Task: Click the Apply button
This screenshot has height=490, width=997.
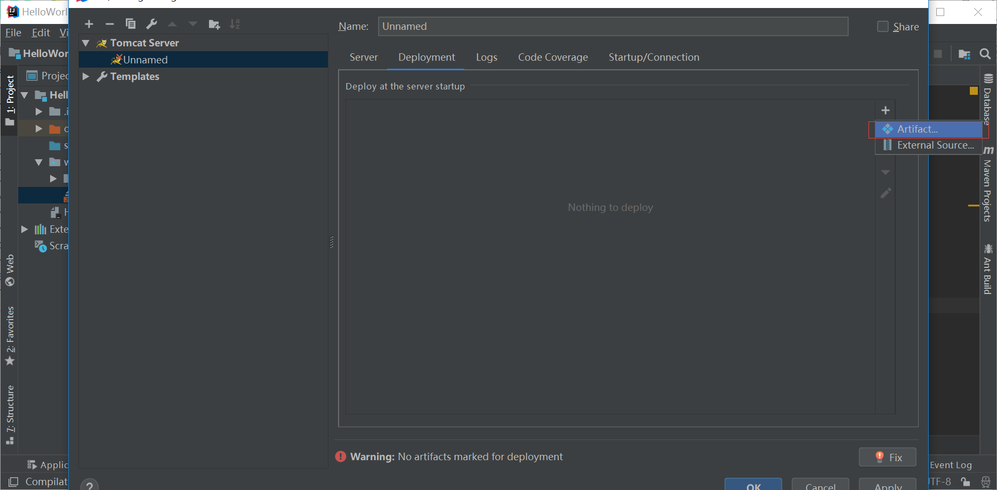Action: click(x=888, y=485)
